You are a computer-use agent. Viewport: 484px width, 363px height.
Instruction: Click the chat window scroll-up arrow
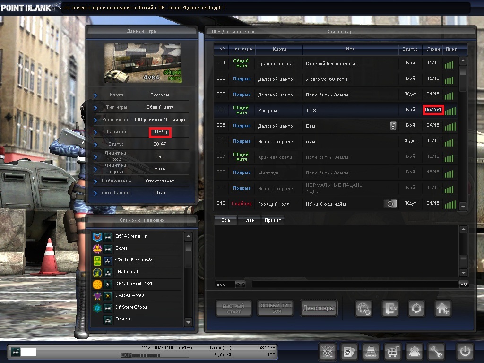point(463,229)
